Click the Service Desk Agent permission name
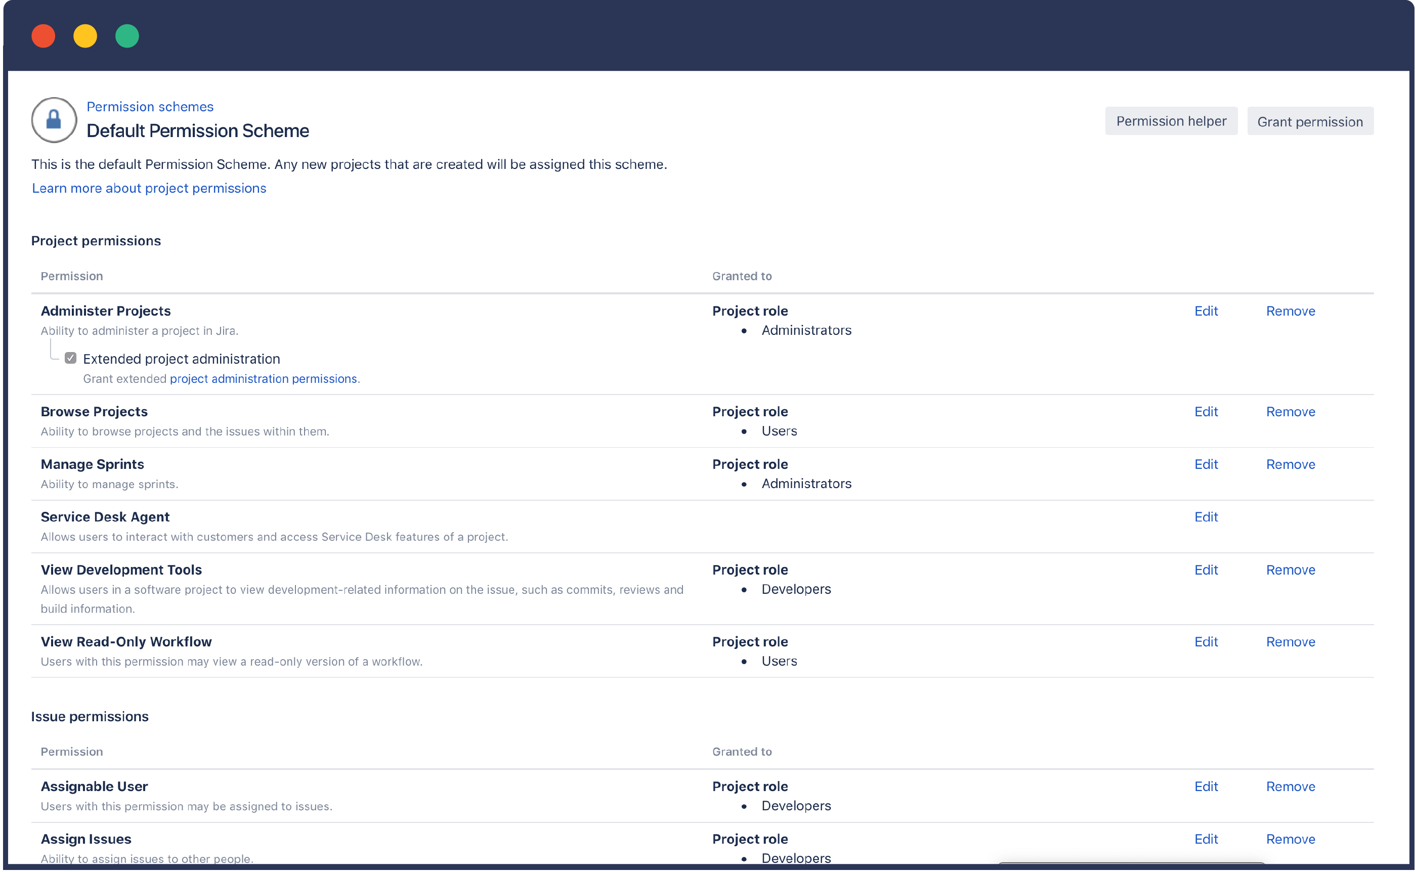The width and height of the screenshot is (1415, 872). pos(105,517)
